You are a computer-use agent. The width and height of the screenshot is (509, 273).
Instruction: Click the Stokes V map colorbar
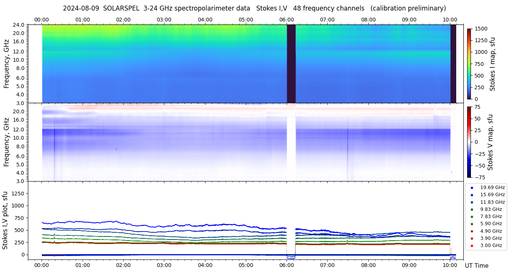point(469,142)
